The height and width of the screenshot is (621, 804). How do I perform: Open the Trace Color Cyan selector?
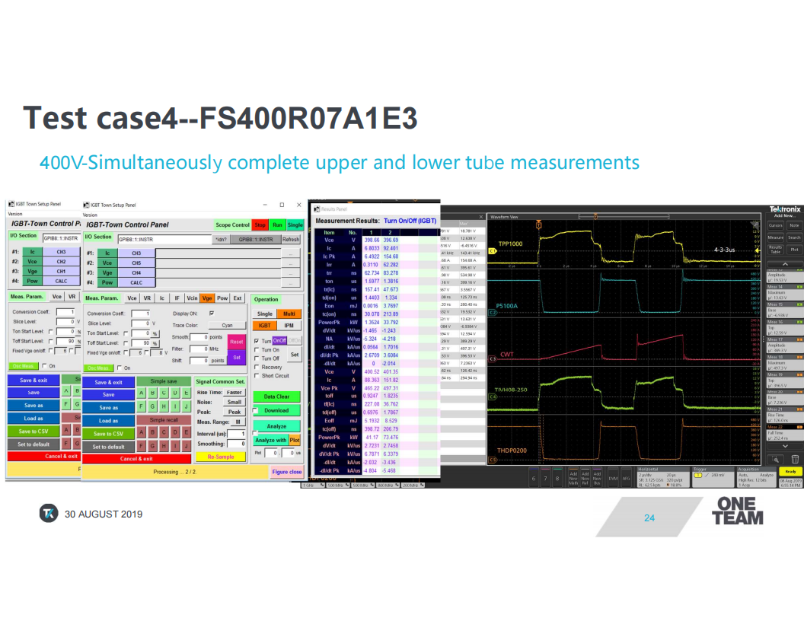click(x=227, y=326)
